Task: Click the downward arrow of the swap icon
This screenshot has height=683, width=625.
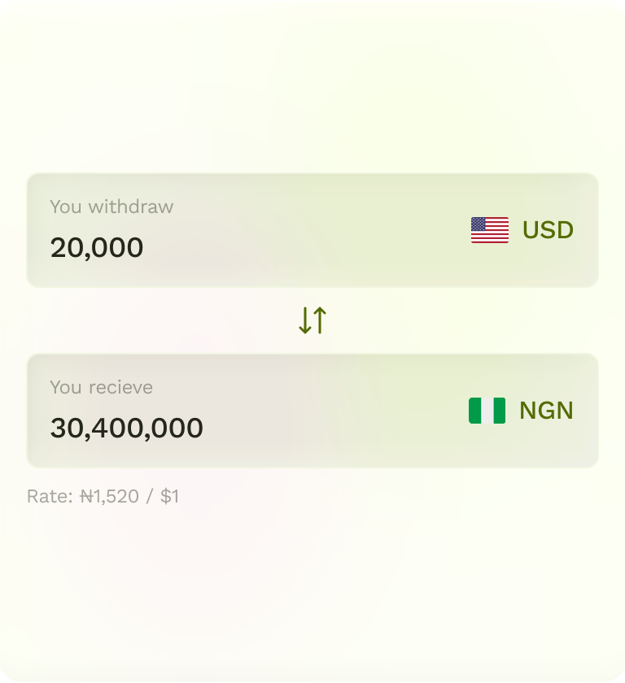Action: point(305,320)
